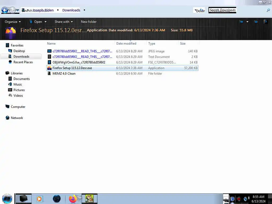Open the Windows Start orb
The height and width of the screenshot is (204, 272).
coord(7,199)
